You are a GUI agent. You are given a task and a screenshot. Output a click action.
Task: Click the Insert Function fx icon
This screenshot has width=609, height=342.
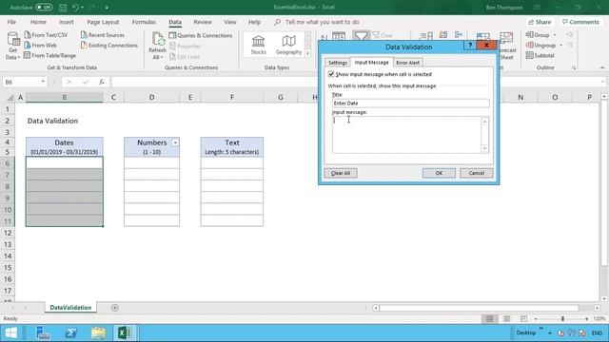102,82
